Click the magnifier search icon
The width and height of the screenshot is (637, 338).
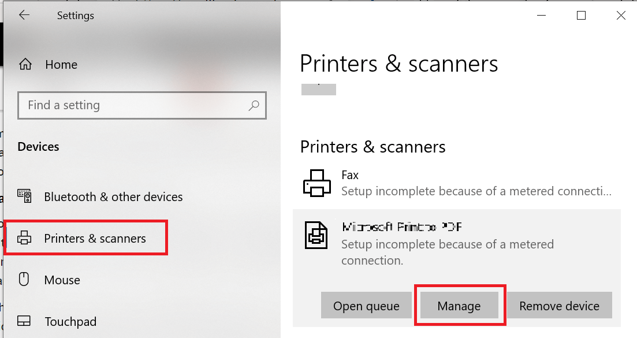click(254, 105)
